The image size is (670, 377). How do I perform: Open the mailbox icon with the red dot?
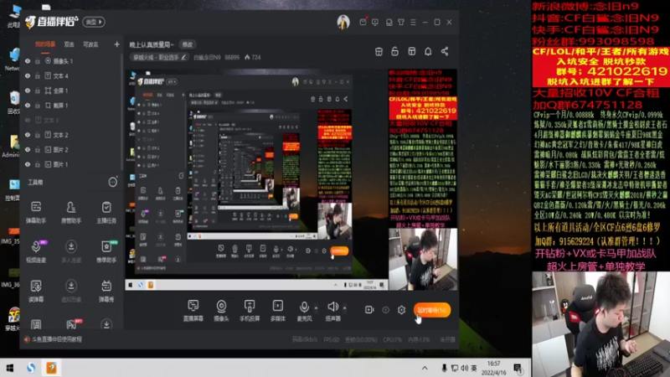[363, 22]
